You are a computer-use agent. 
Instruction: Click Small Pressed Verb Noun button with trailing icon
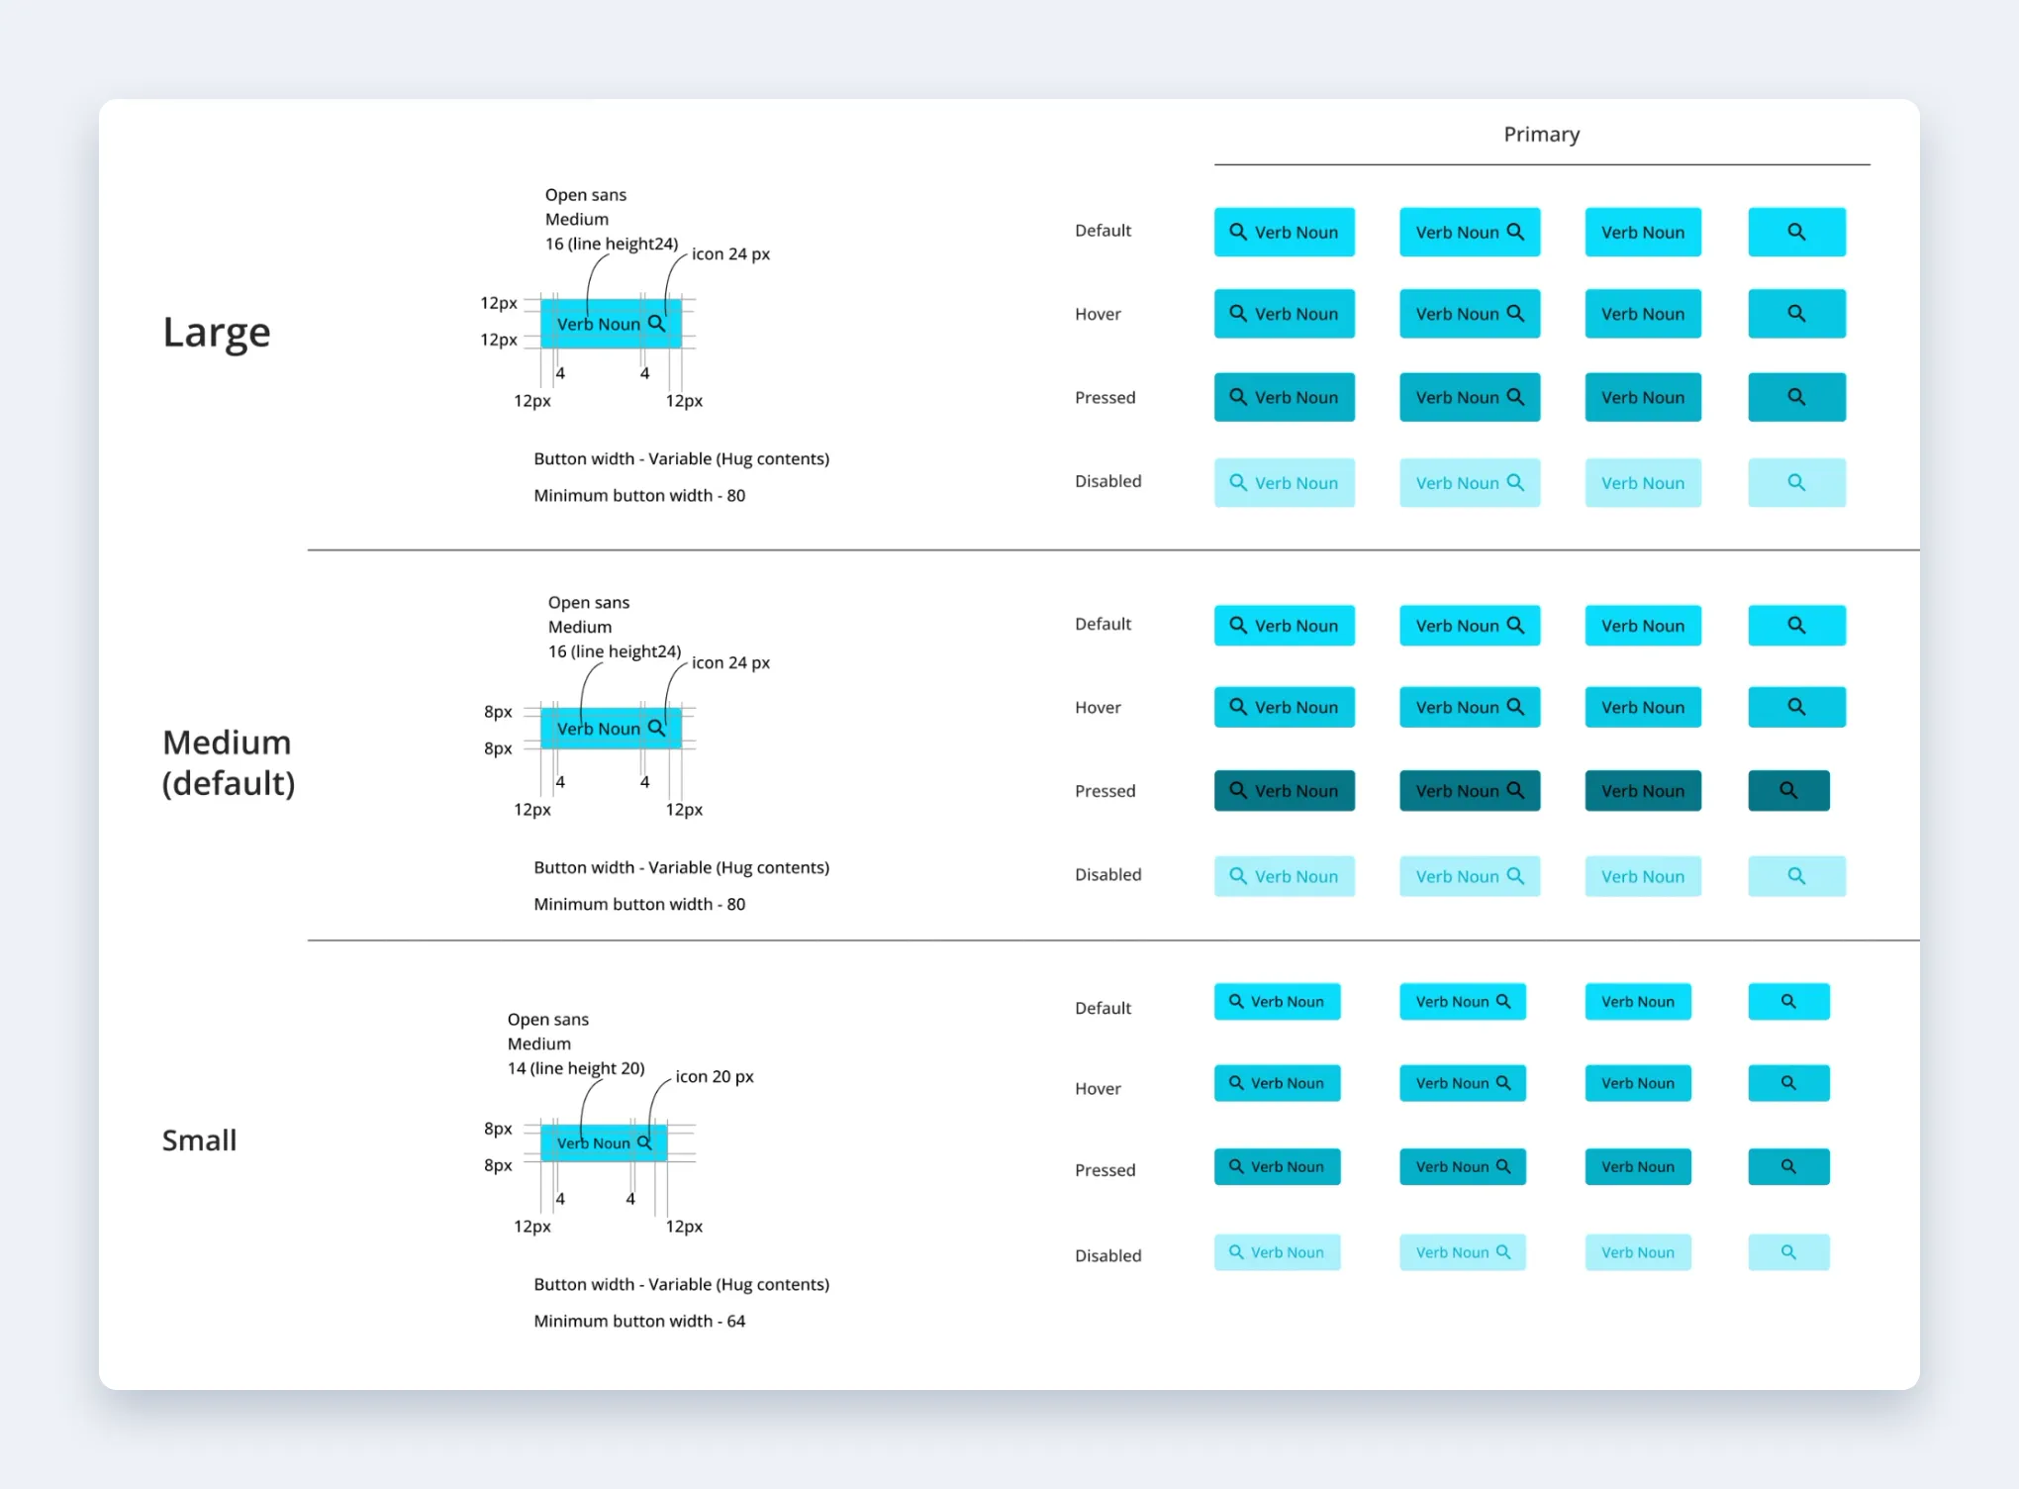pos(1463,1166)
